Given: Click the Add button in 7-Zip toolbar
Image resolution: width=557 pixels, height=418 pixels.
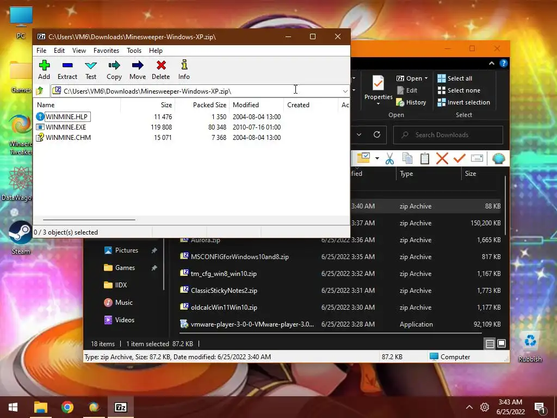Looking at the screenshot, I should pos(44,70).
